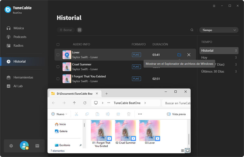
Task: Open the search icon in Historial
Action: [x=192, y=30]
